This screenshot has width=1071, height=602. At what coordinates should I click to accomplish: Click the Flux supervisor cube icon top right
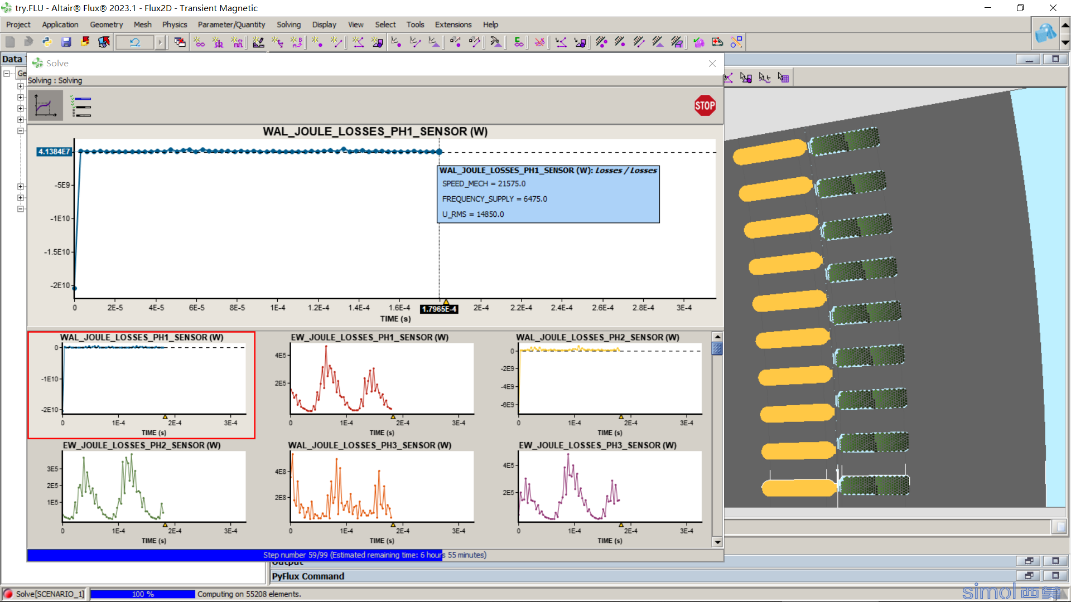pos(1045,33)
